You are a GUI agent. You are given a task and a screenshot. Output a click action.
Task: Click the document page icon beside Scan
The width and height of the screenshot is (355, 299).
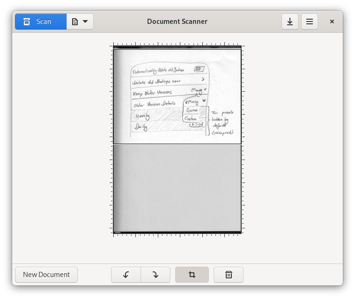pos(75,22)
